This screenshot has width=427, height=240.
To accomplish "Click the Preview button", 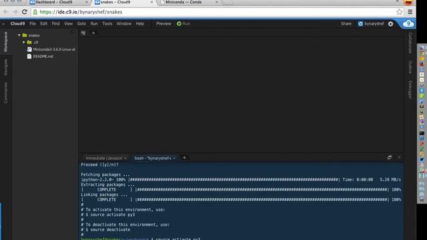I will (x=163, y=24).
